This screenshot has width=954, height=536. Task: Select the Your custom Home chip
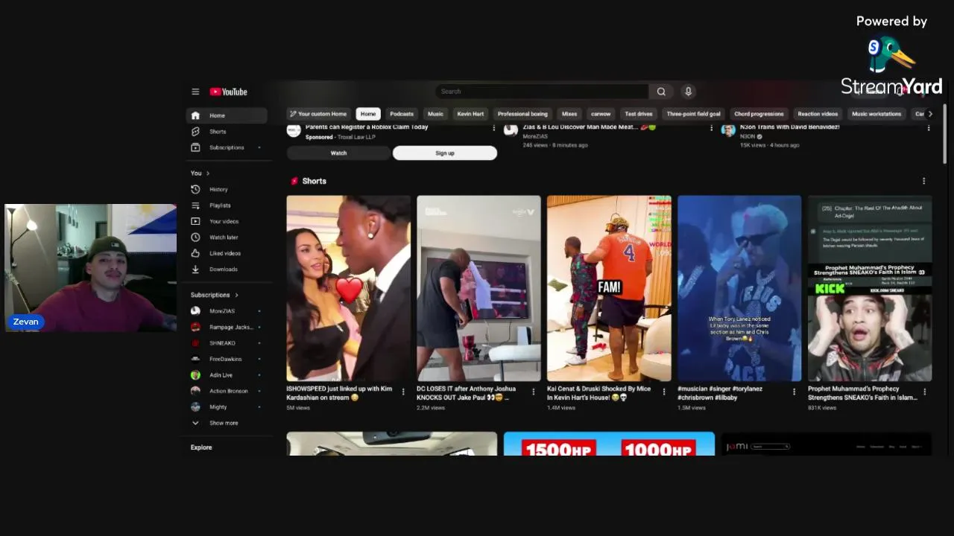tap(318, 114)
